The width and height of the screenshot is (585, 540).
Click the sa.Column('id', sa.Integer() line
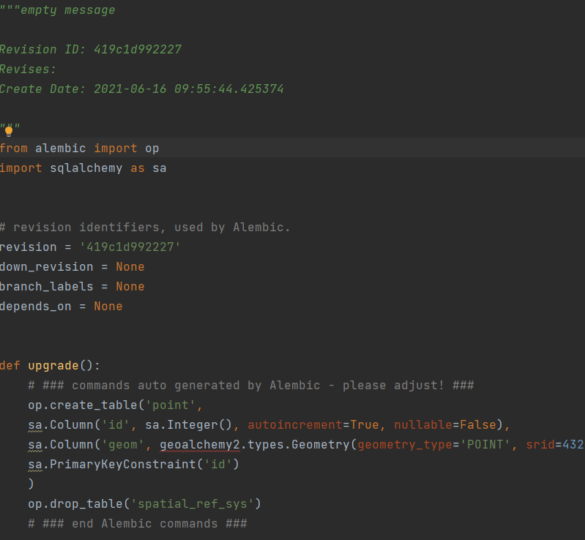point(269,425)
